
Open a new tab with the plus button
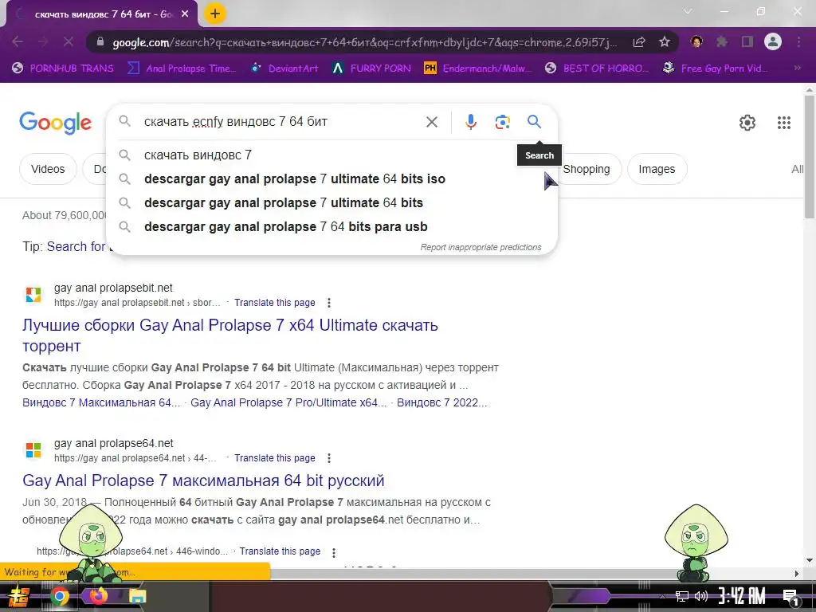click(x=214, y=14)
